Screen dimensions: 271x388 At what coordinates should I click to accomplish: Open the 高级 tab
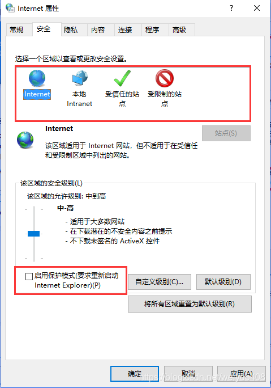(x=179, y=30)
